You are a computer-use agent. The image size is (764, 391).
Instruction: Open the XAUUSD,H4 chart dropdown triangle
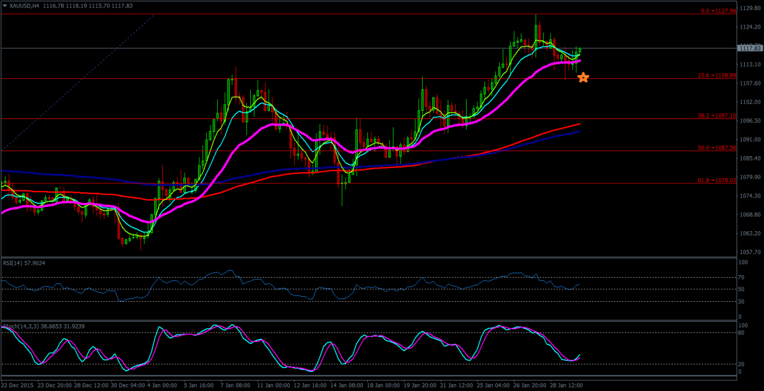[4, 5]
